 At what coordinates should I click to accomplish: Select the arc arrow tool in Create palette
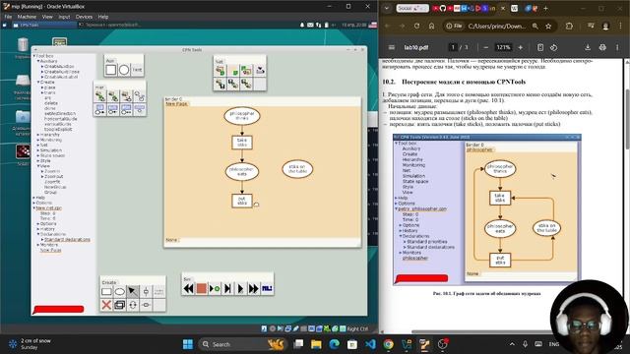133,292
